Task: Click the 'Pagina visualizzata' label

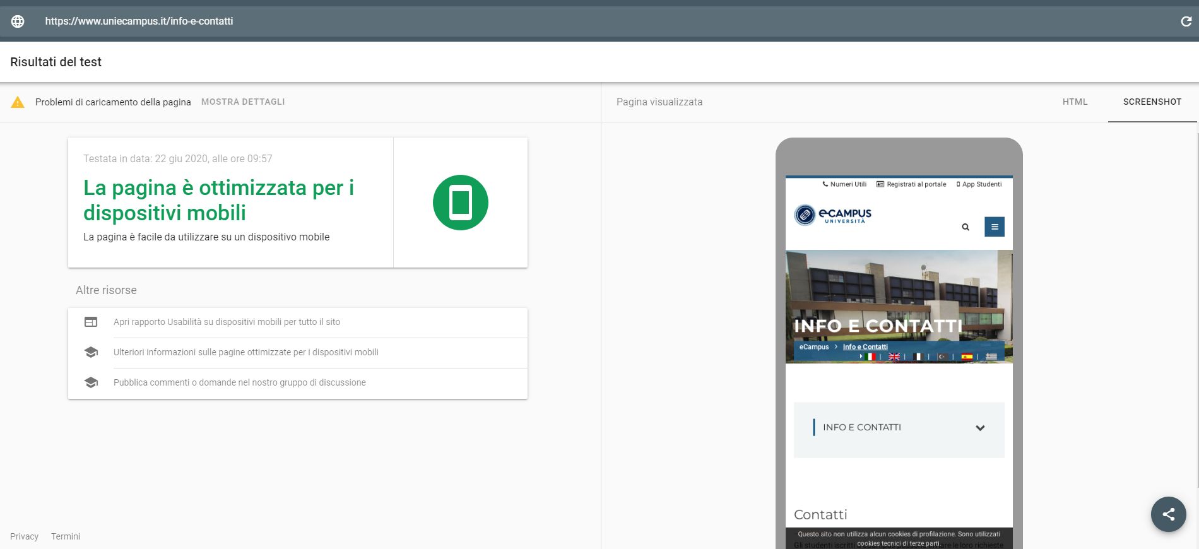Action: tap(659, 102)
